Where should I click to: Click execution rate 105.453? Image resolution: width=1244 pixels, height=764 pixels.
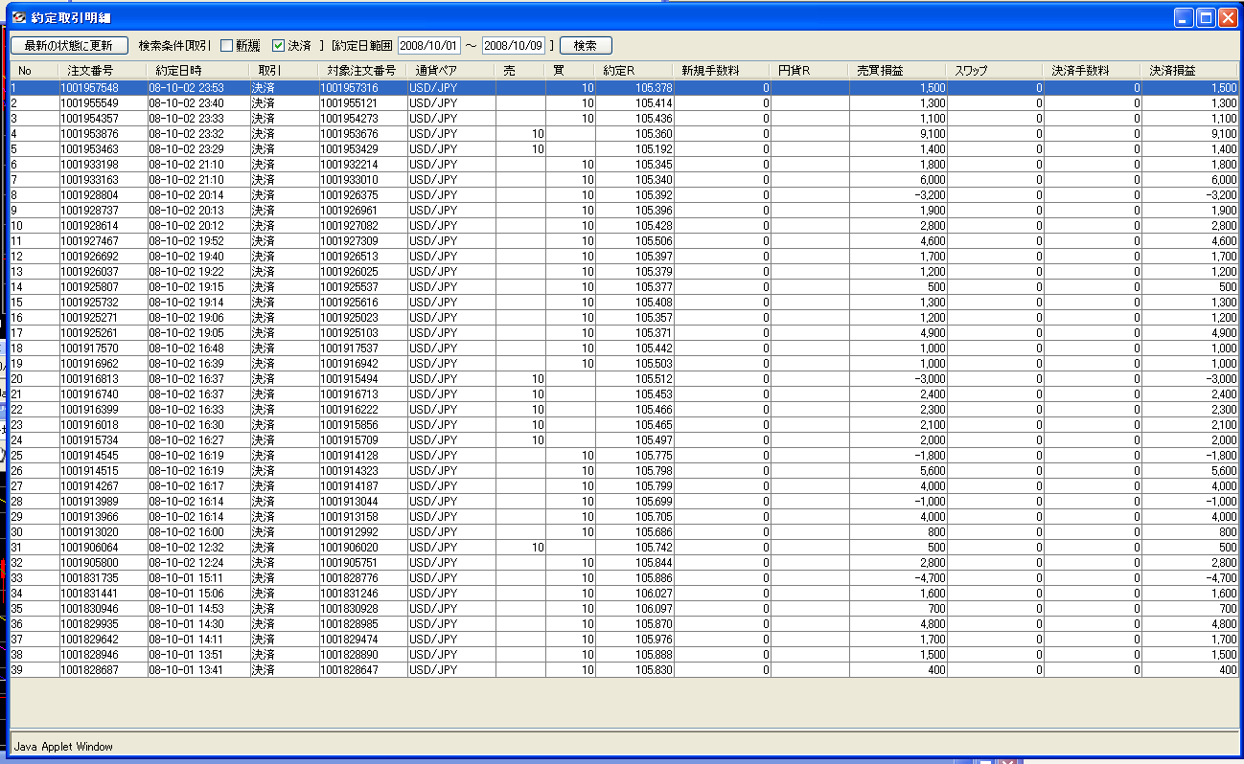tap(635, 394)
